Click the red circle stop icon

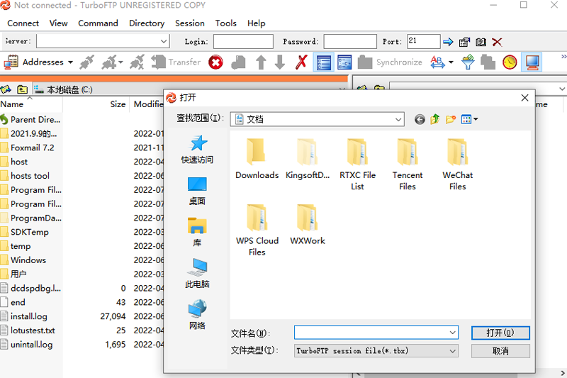(x=215, y=62)
